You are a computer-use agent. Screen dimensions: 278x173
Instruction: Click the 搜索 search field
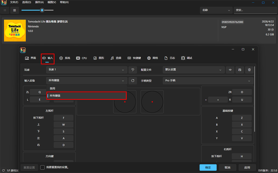255,10
